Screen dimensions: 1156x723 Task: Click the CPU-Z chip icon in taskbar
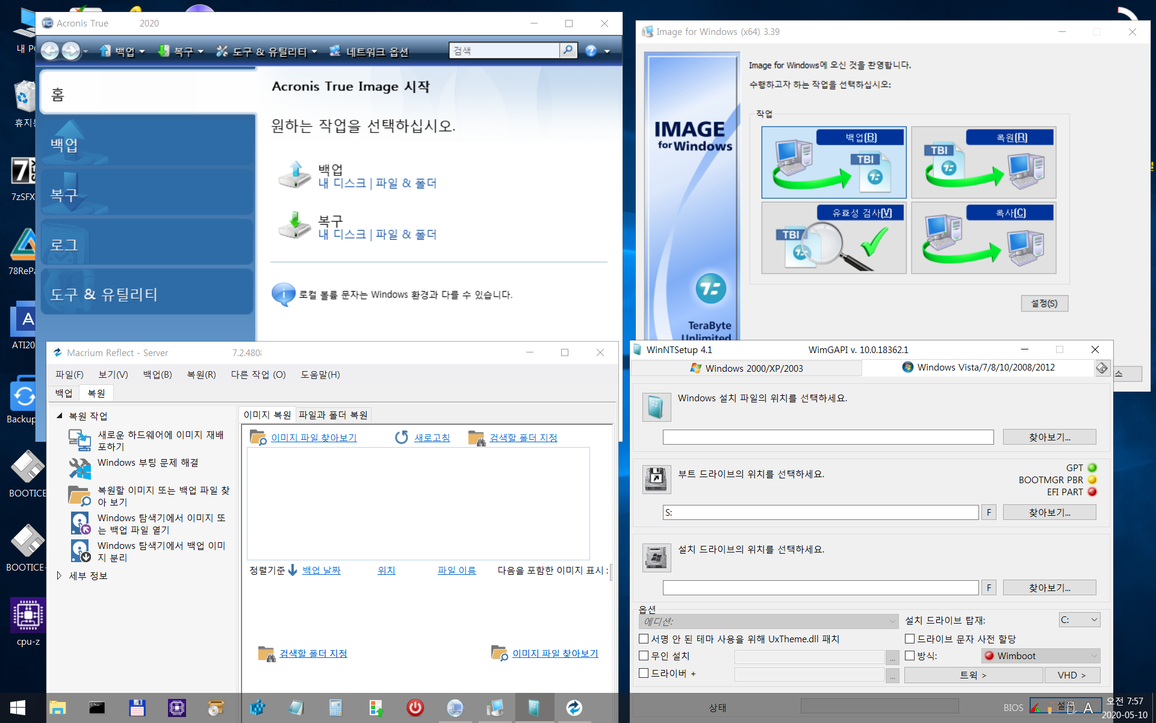click(x=177, y=708)
